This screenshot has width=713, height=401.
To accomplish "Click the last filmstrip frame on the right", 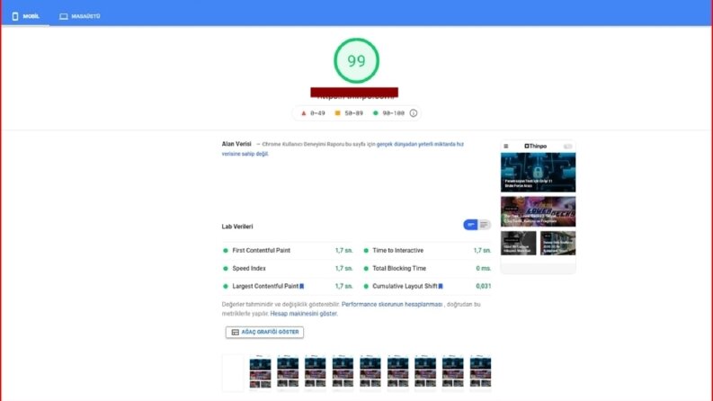I will click(x=481, y=373).
